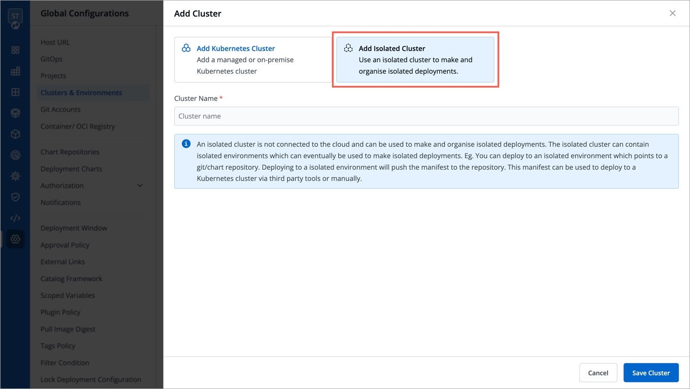Open Container/ OCI Registry settings
The image size is (690, 389).
click(78, 126)
